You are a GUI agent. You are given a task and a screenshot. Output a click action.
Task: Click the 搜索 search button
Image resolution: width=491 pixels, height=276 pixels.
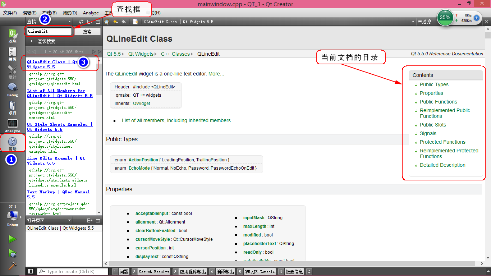click(x=87, y=31)
